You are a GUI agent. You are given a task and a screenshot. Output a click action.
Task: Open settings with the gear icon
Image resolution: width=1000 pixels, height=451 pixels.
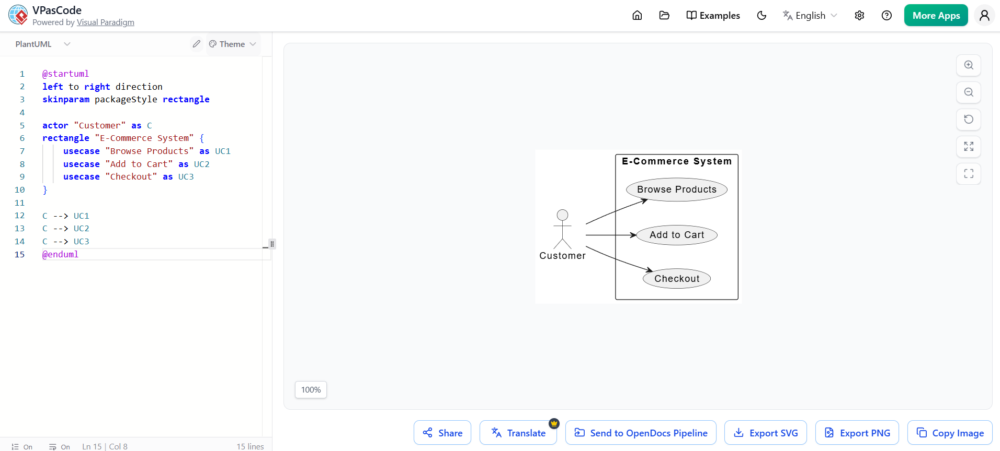(x=859, y=16)
